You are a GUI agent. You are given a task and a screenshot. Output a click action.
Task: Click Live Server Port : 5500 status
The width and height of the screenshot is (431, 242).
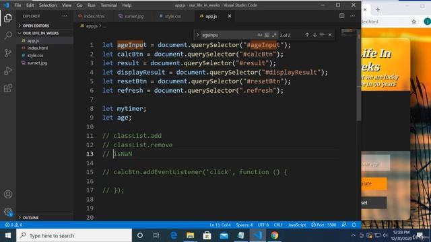coord(324,225)
